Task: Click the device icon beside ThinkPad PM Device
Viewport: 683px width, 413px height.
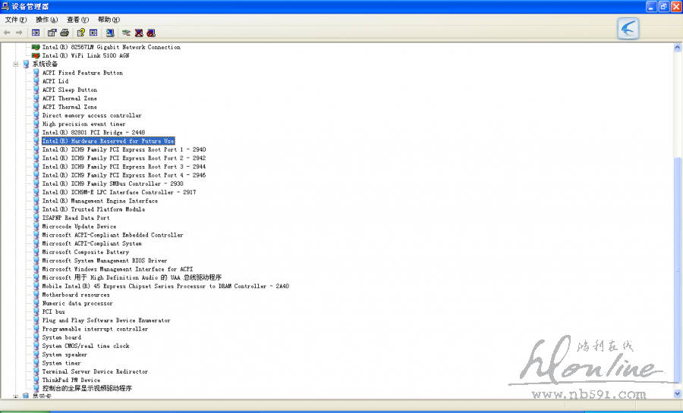Action: pyautogui.click(x=36, y=380)
